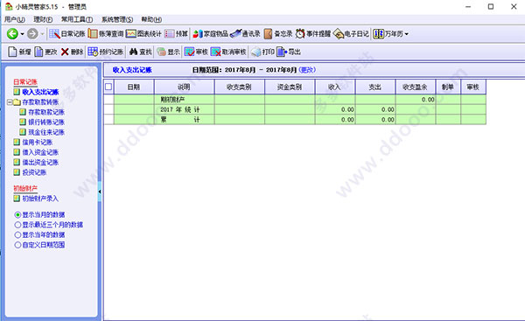
Task: Select the 累 计 summary row
Action: [295, 120]
